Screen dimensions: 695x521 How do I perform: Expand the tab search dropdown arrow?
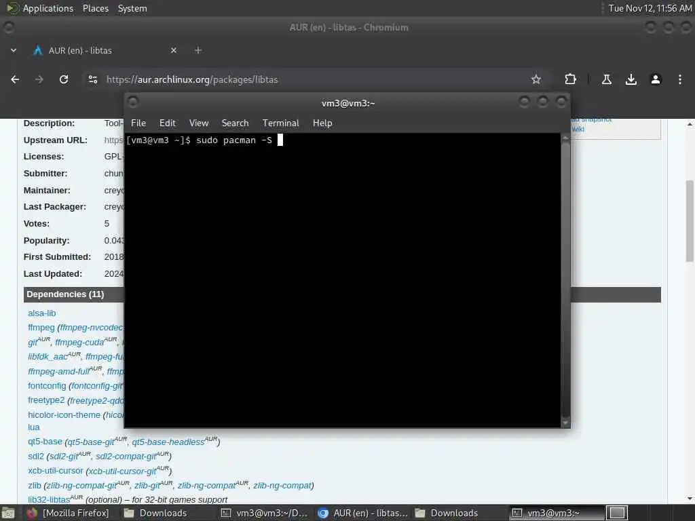[x=14, y=50]
